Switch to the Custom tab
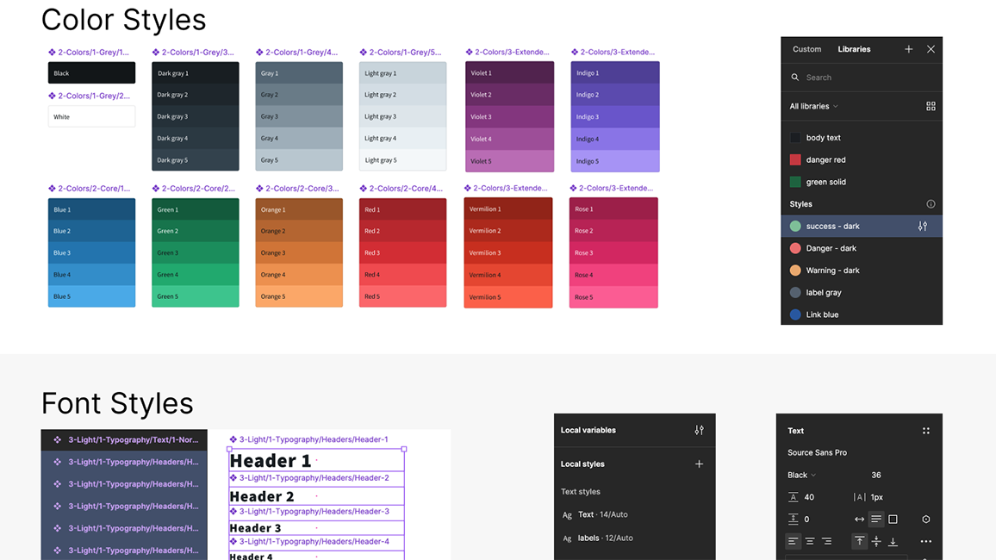This screenshot has height=560, width=996. [806, 49]
